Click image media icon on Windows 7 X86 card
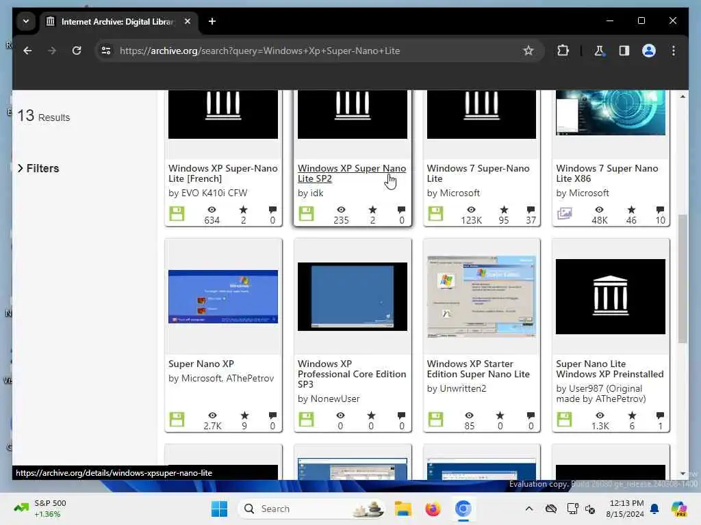The width and height of the screenshot is (701, 525). 564,214
